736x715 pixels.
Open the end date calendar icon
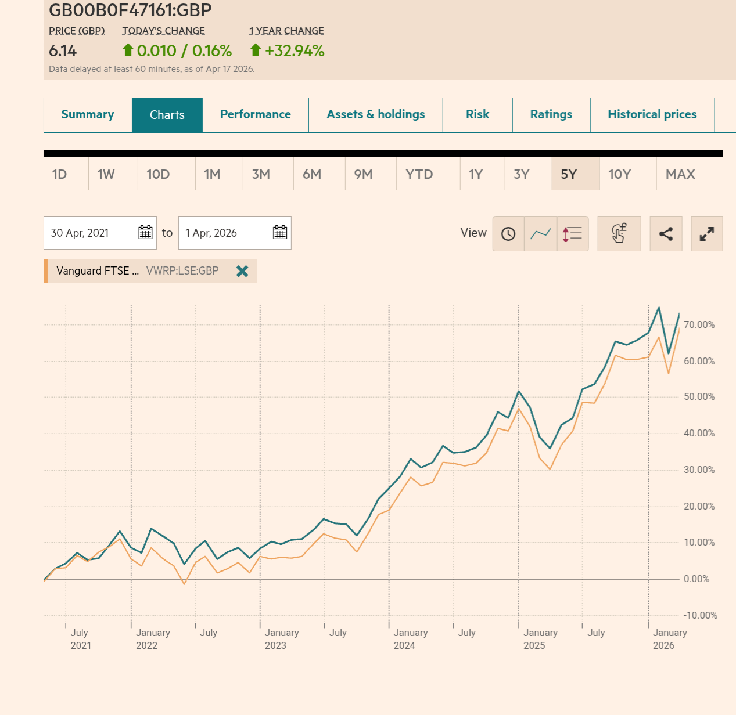click(279, 233)
